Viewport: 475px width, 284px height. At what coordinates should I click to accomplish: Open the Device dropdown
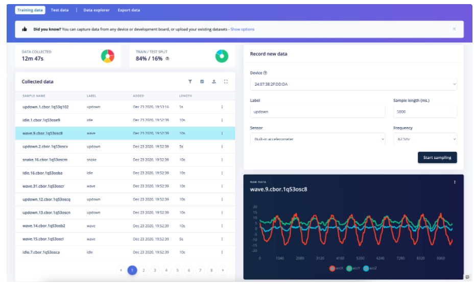click(353, 84)
